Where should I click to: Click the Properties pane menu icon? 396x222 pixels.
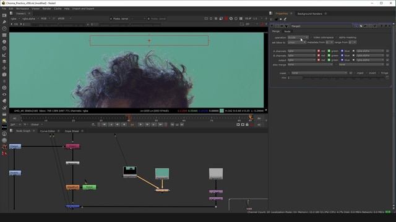[271, 14]
